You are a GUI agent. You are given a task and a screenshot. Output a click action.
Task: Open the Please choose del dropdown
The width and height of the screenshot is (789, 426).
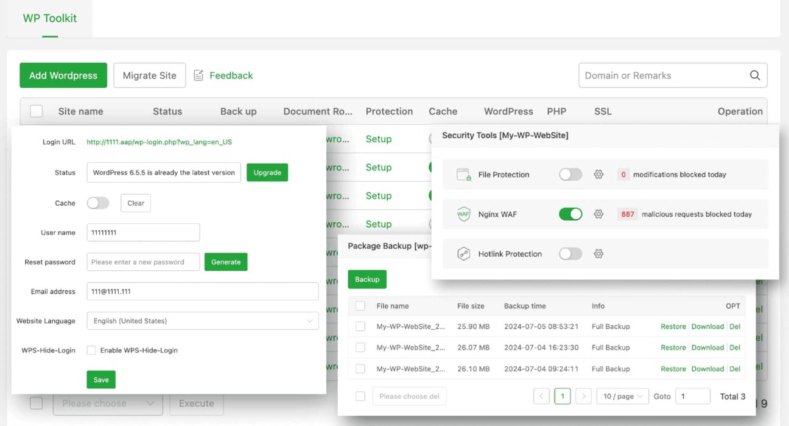[409, 396]
